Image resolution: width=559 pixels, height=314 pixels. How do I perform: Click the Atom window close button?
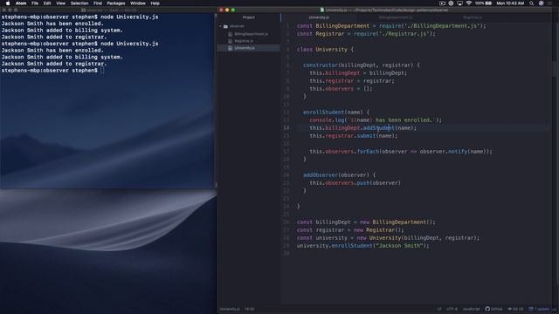[x=221, y=10]
